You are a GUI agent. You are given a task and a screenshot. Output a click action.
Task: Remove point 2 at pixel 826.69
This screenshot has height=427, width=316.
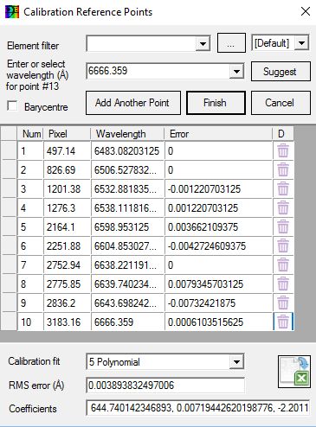tap(283, 169)
